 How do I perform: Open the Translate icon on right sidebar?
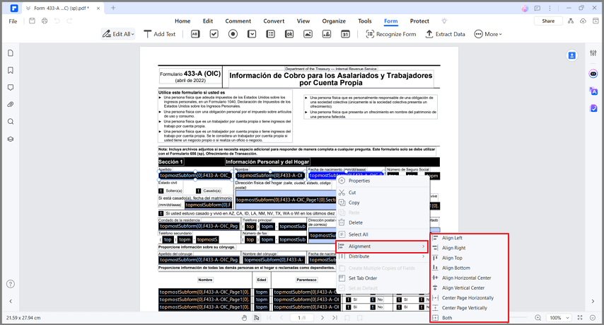click(593, 91)
